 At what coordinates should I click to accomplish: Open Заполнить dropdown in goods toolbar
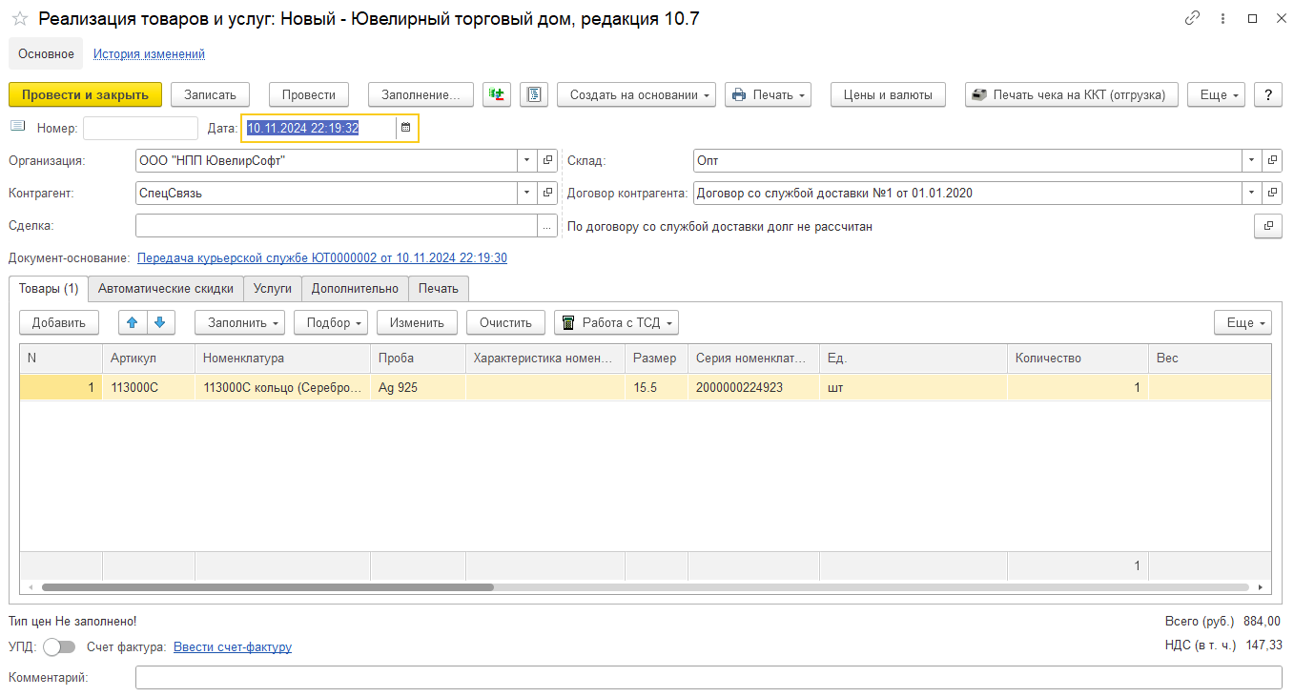click(239, 322)
